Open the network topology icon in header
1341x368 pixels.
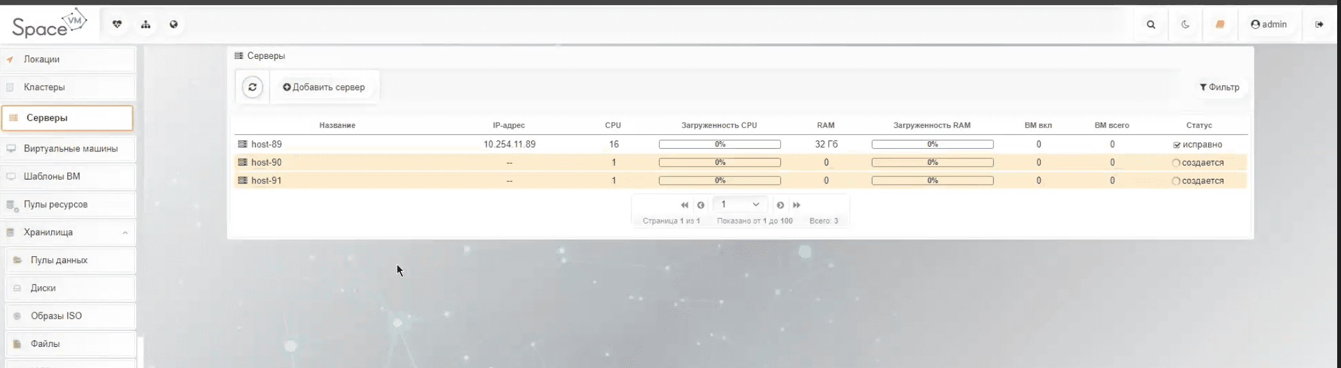pyautogui.click(x=146, y=24)
